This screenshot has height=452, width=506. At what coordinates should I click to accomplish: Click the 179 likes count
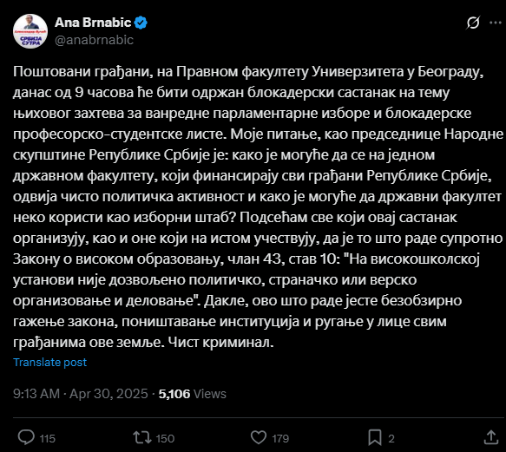coord(280,438)
